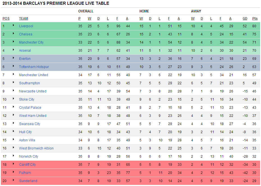Click the arrow beside Swansea City
The image size is (261, 186).
(13, 123)
